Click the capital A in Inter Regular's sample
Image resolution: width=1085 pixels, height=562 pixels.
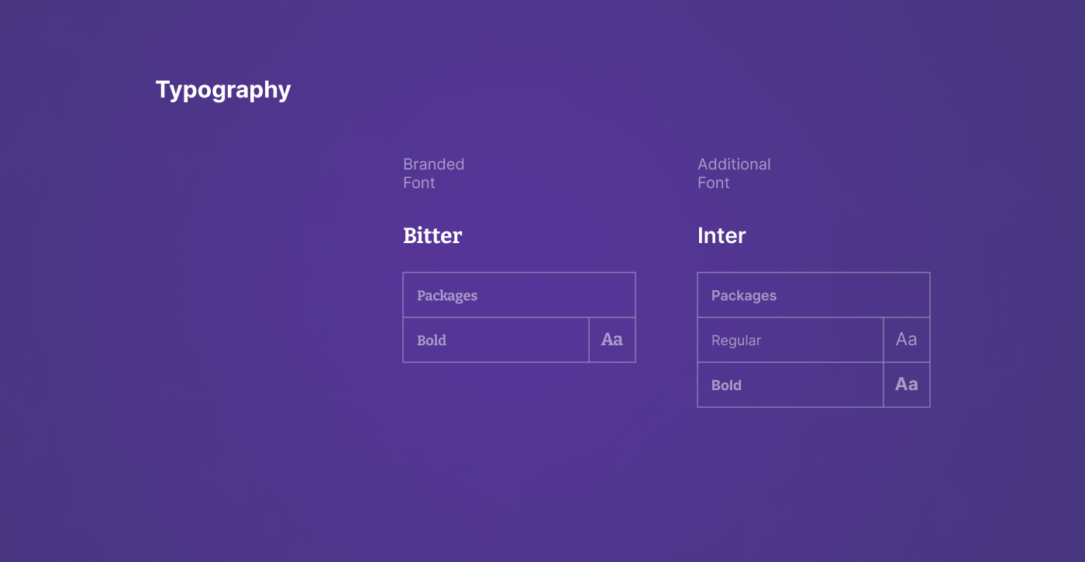(x=901, y=339)
